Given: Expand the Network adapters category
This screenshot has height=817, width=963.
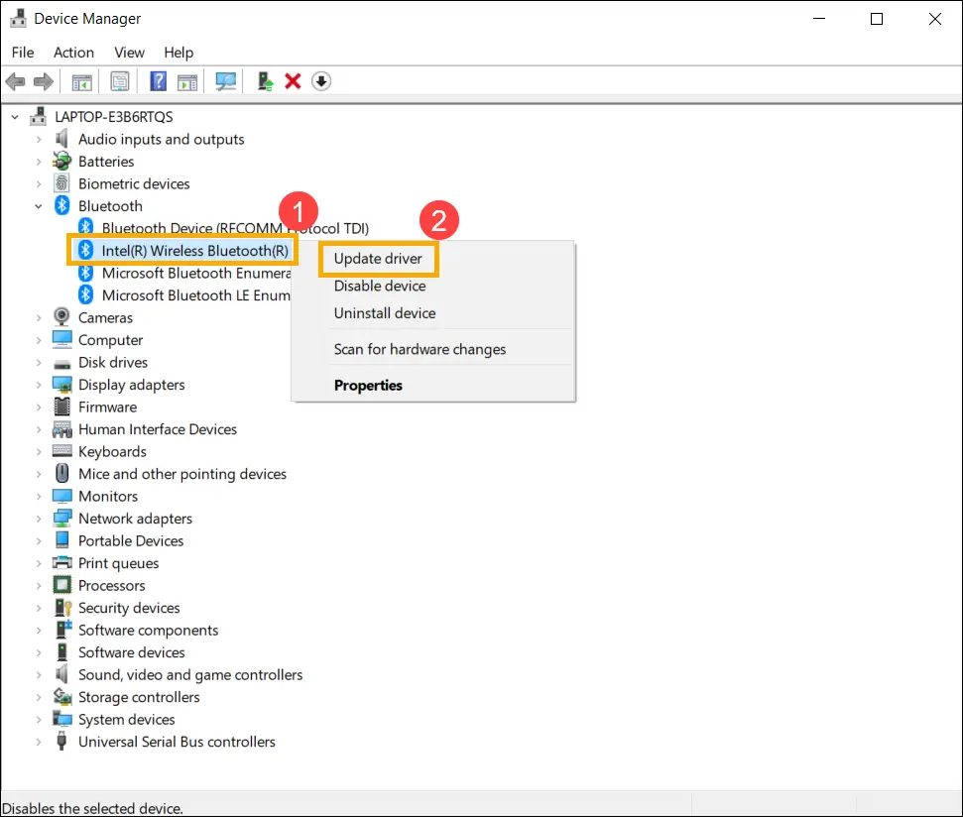Looking at the screenshot, I should (x=39, y=519).
